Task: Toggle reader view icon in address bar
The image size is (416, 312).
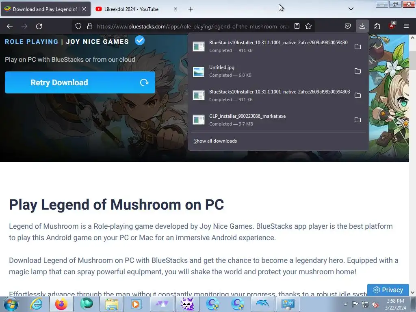Action: point(297,26)
